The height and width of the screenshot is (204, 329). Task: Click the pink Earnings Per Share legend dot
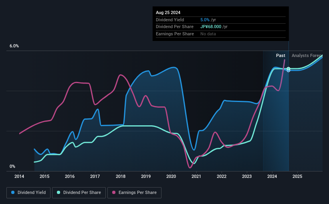click(114, 193)
